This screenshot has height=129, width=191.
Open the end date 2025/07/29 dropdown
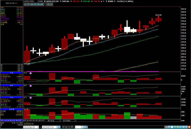(x=57, y=127)
